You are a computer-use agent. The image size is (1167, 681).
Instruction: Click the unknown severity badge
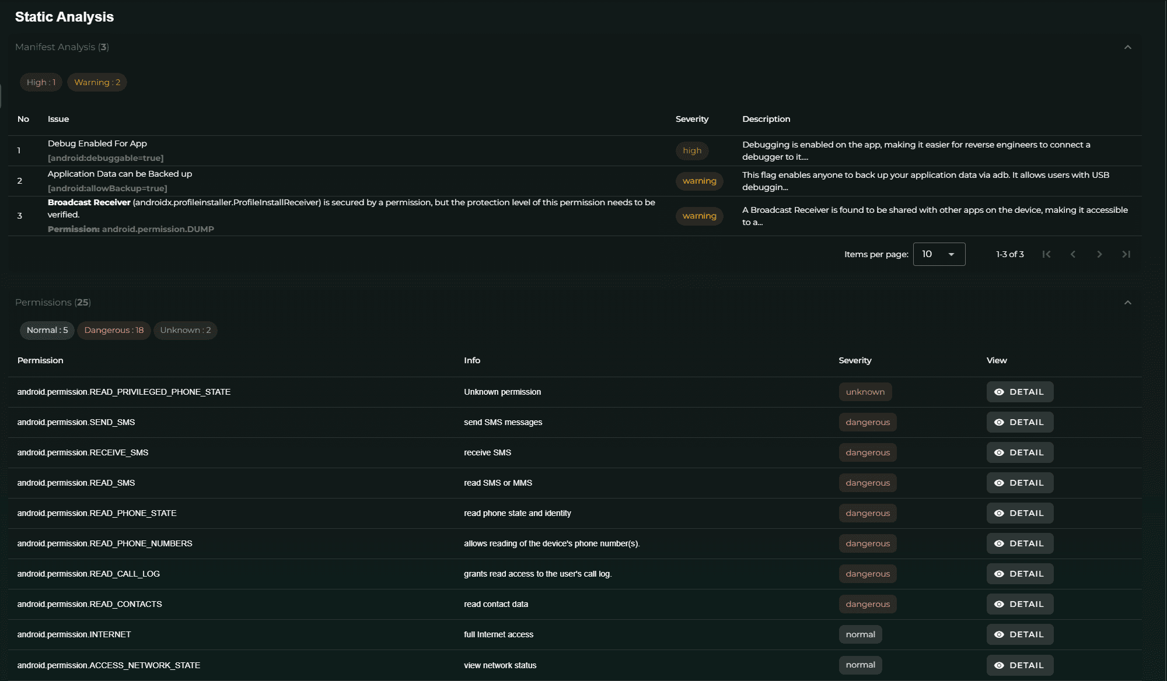click(865, 392)
